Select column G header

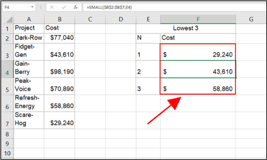tap(251, 20)
